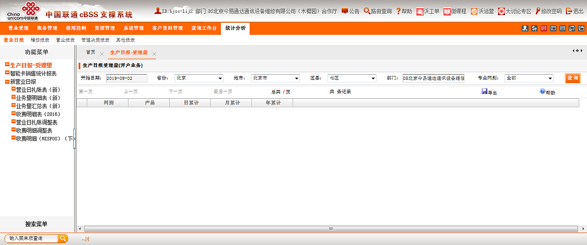Open 系统管理 main menu
This screenshot has width=587, height=245.
(133, 28)
